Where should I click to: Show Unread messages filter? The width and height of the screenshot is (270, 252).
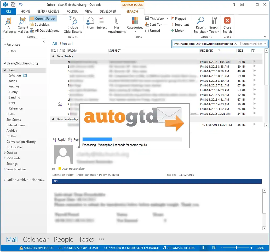coord(66,44)
